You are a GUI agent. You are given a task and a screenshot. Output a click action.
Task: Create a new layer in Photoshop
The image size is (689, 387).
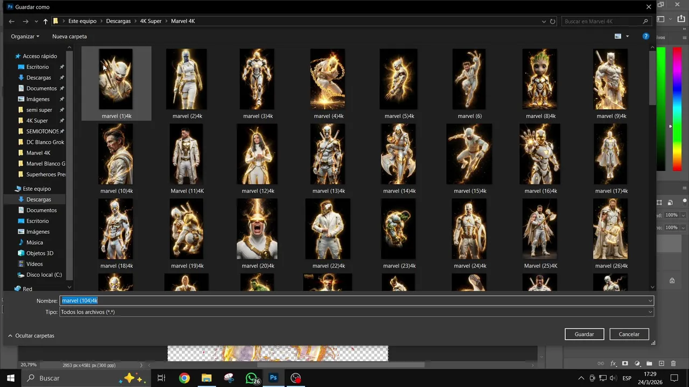coord(662,364)
